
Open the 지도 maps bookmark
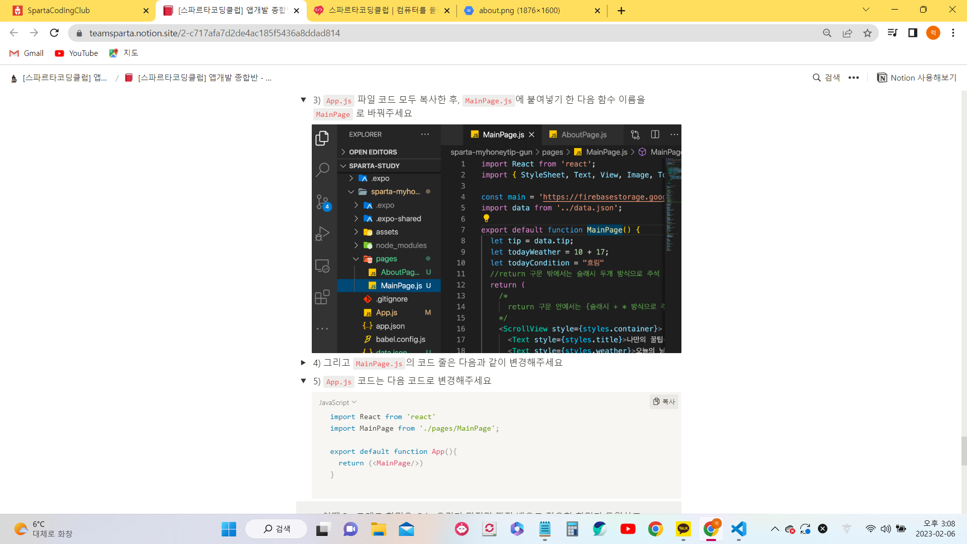click(124, 53)
